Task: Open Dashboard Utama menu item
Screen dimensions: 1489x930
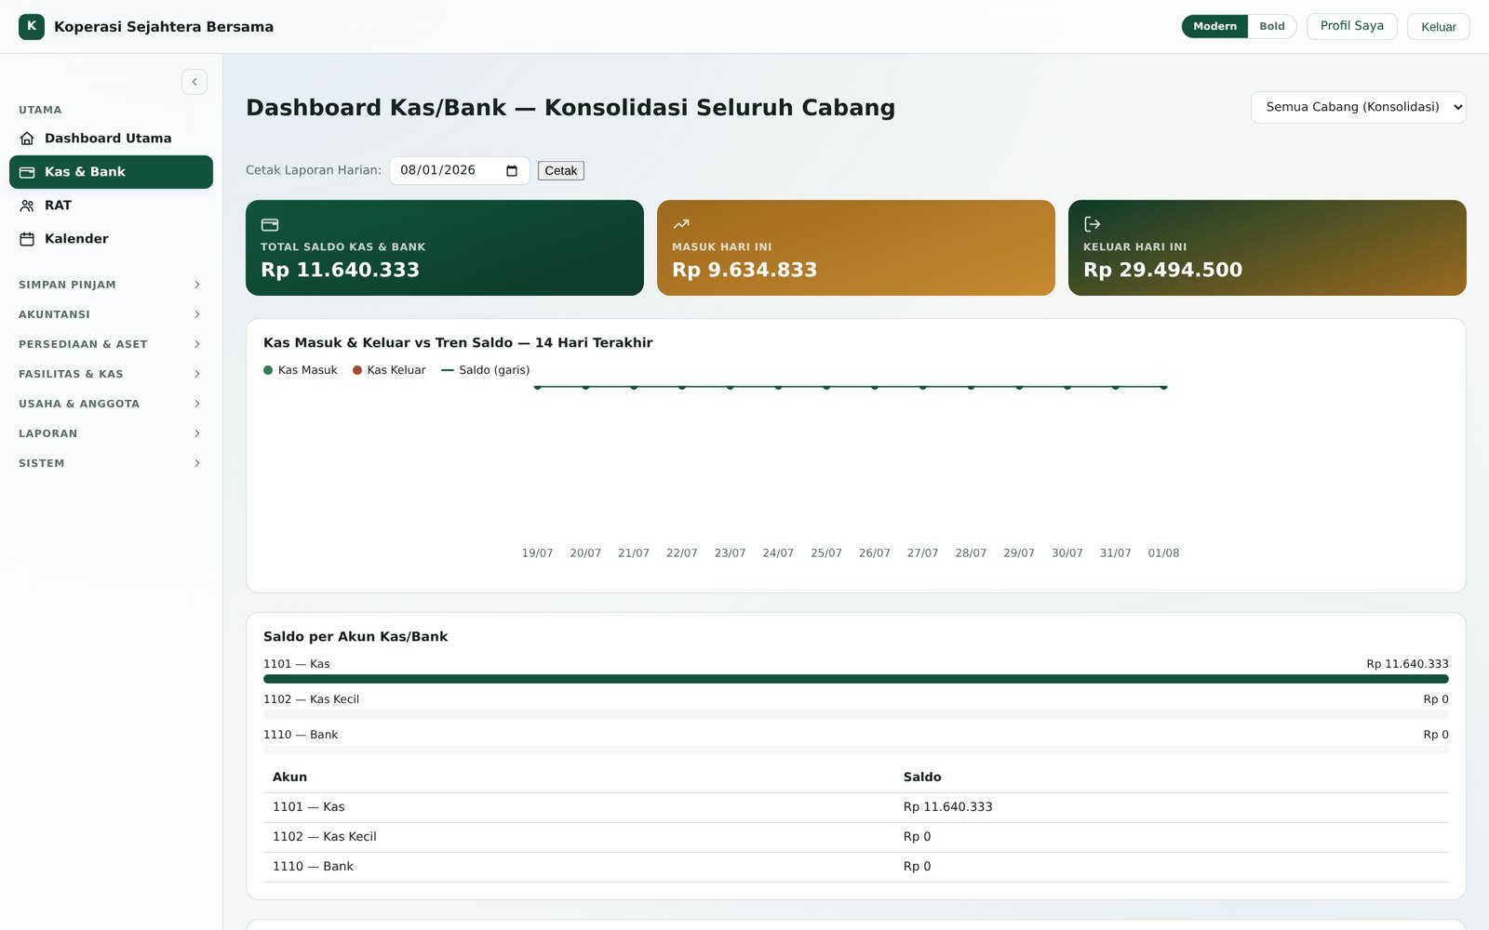Action: tap(111, 139)
